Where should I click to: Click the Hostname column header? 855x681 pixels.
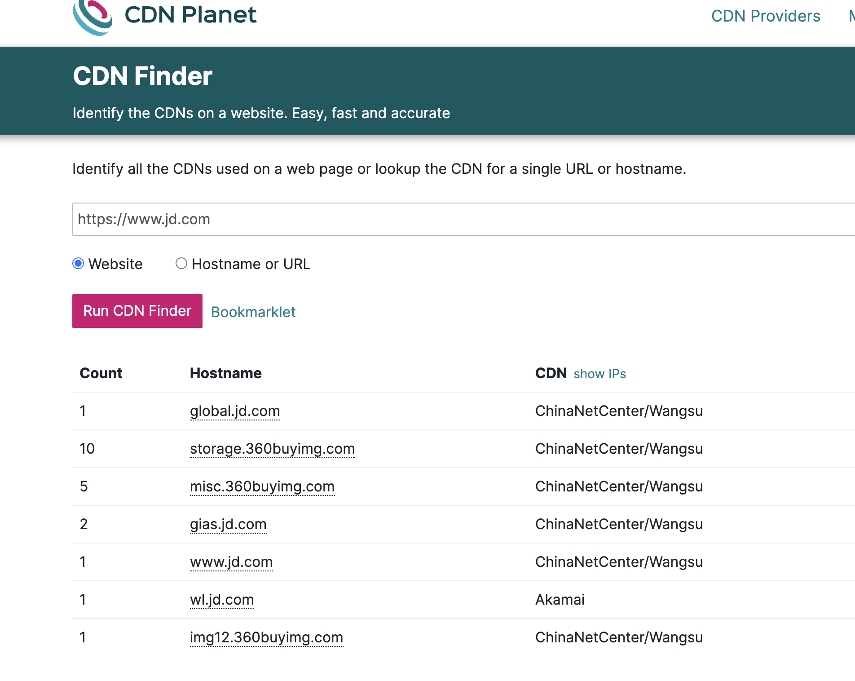pos(225,373)
